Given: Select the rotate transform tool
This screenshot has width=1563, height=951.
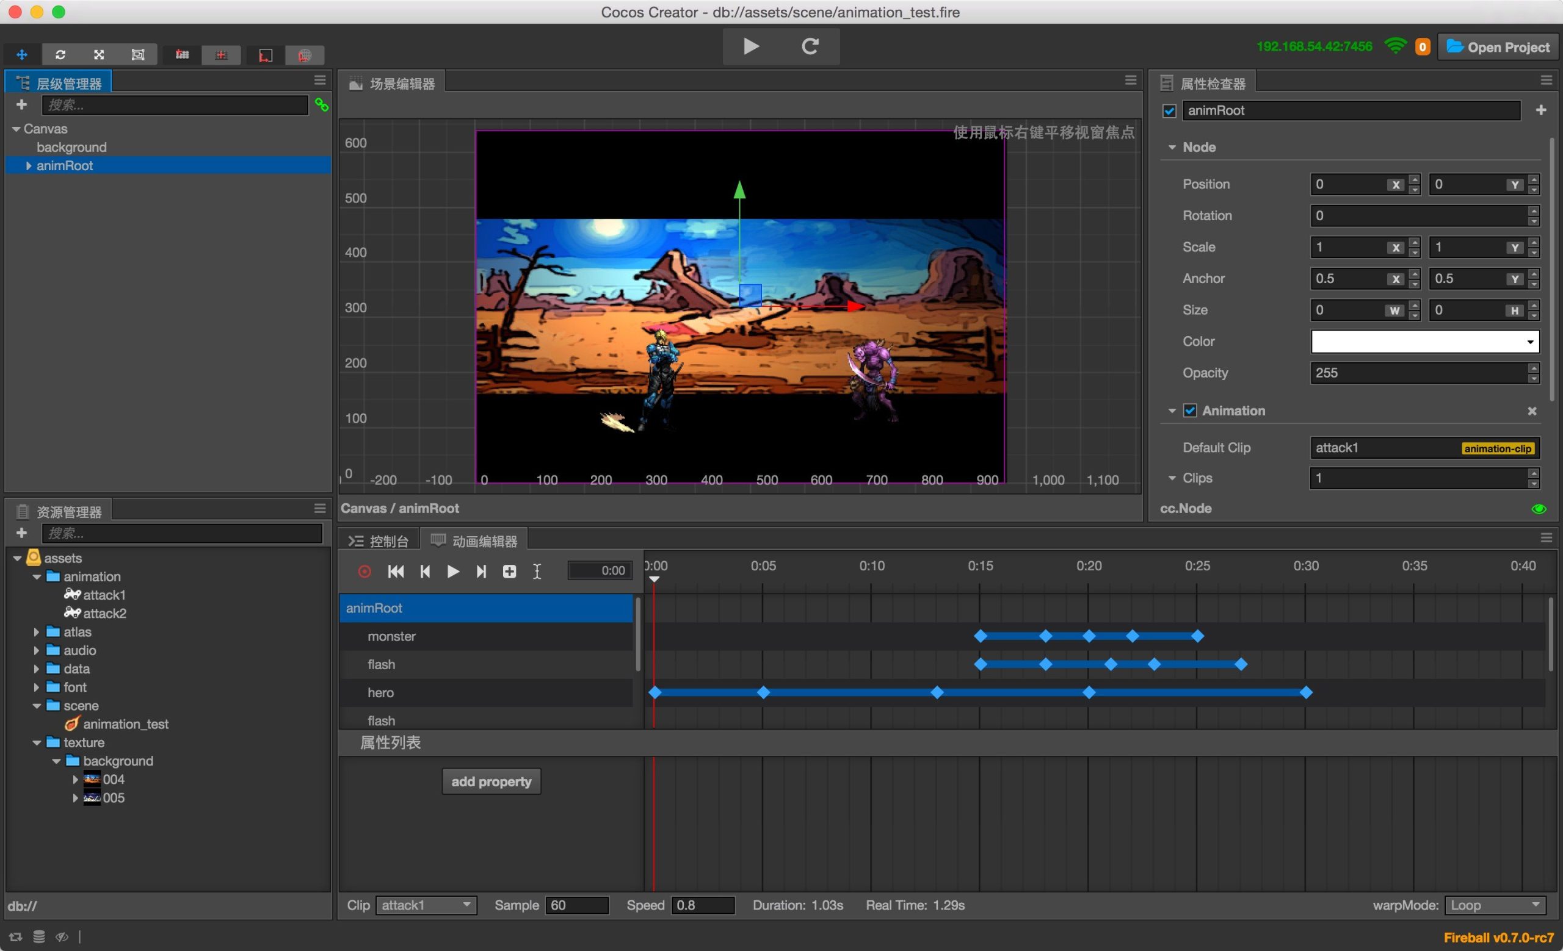Looking at the screenshot, I should (60, 54).
